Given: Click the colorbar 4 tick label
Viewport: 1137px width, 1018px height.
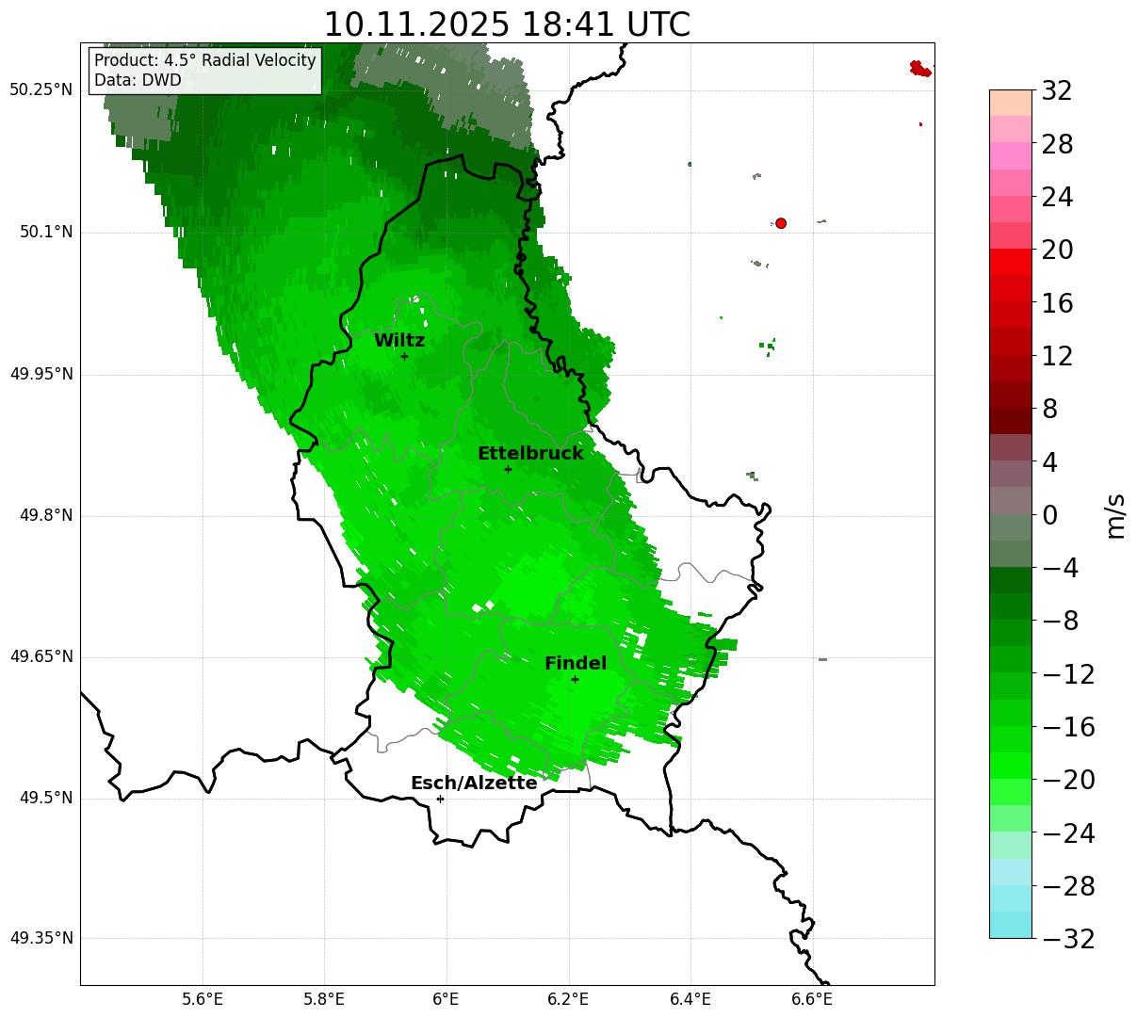Looking at the screenshot, I should tap(1049, 462).
